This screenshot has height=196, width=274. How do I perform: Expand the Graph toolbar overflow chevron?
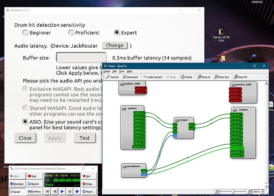[x=267, y=77]
